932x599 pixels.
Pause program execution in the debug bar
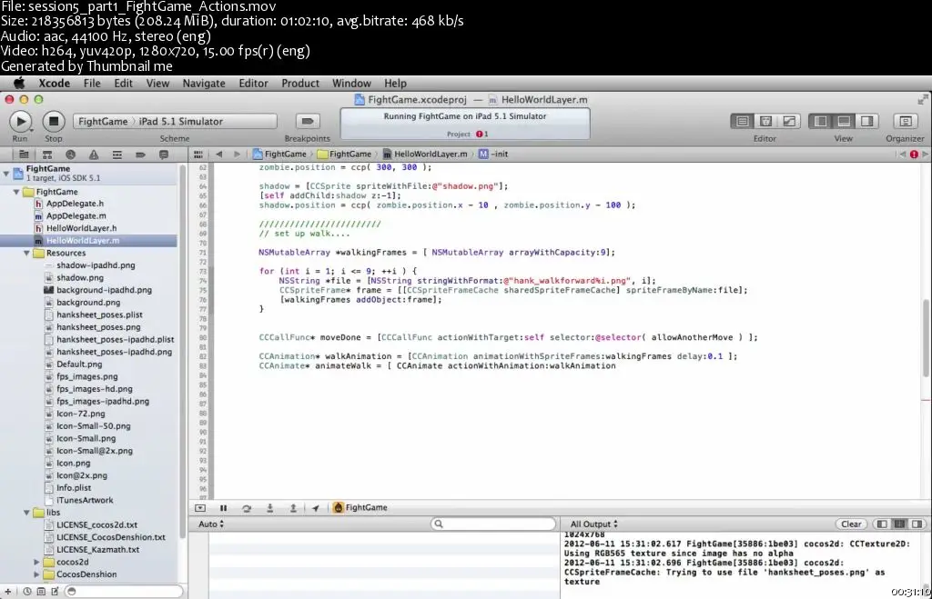[x=224, y=507]
